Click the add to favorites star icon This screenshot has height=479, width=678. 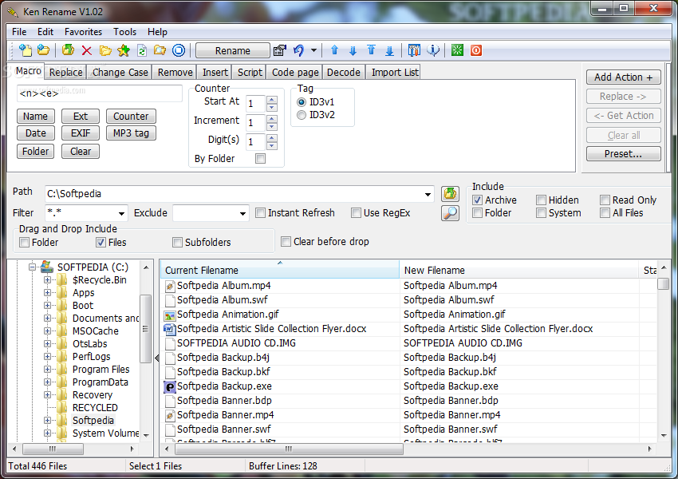[x=124, y=50]
